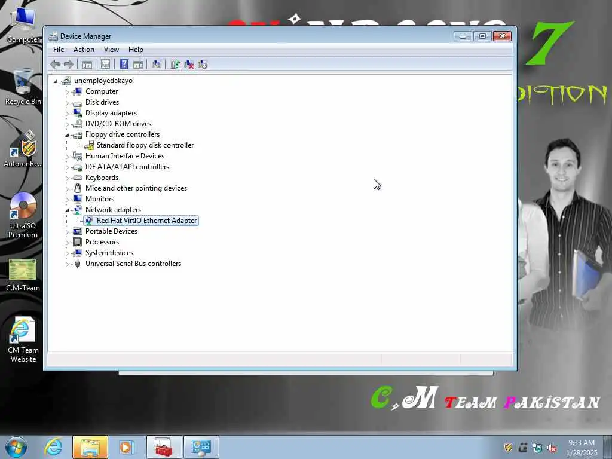Screen dimensions: 612x459
Task: Select the 'Disk drives' label
Action: (102, 102)
